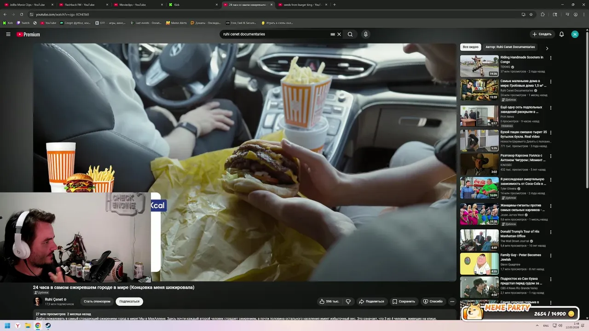Click the search magnifier button

click(350, 34)
